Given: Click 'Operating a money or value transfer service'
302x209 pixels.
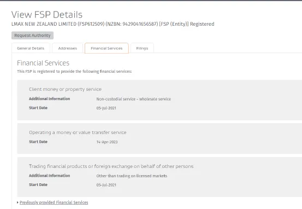Looking at the screenshot, I should (78, 132).
